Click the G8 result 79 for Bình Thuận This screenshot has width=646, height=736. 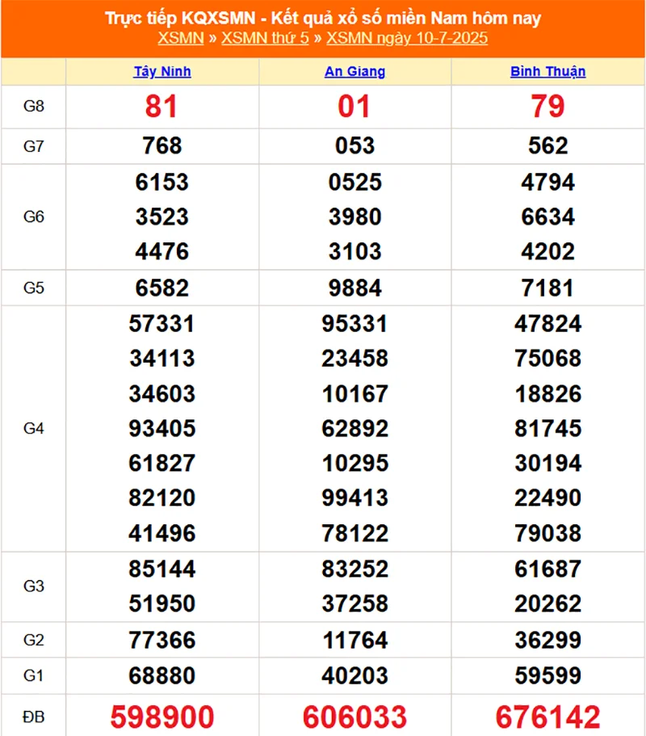tap(547, 107)
